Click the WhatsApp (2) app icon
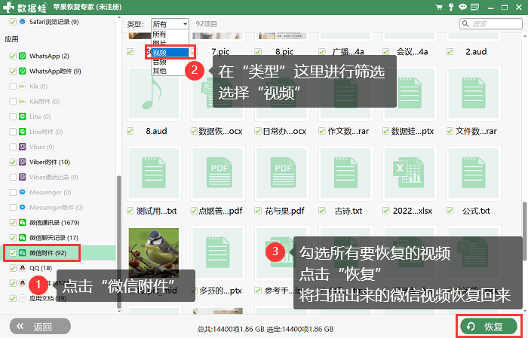The image size is (528, 338). tap(23, 56)
